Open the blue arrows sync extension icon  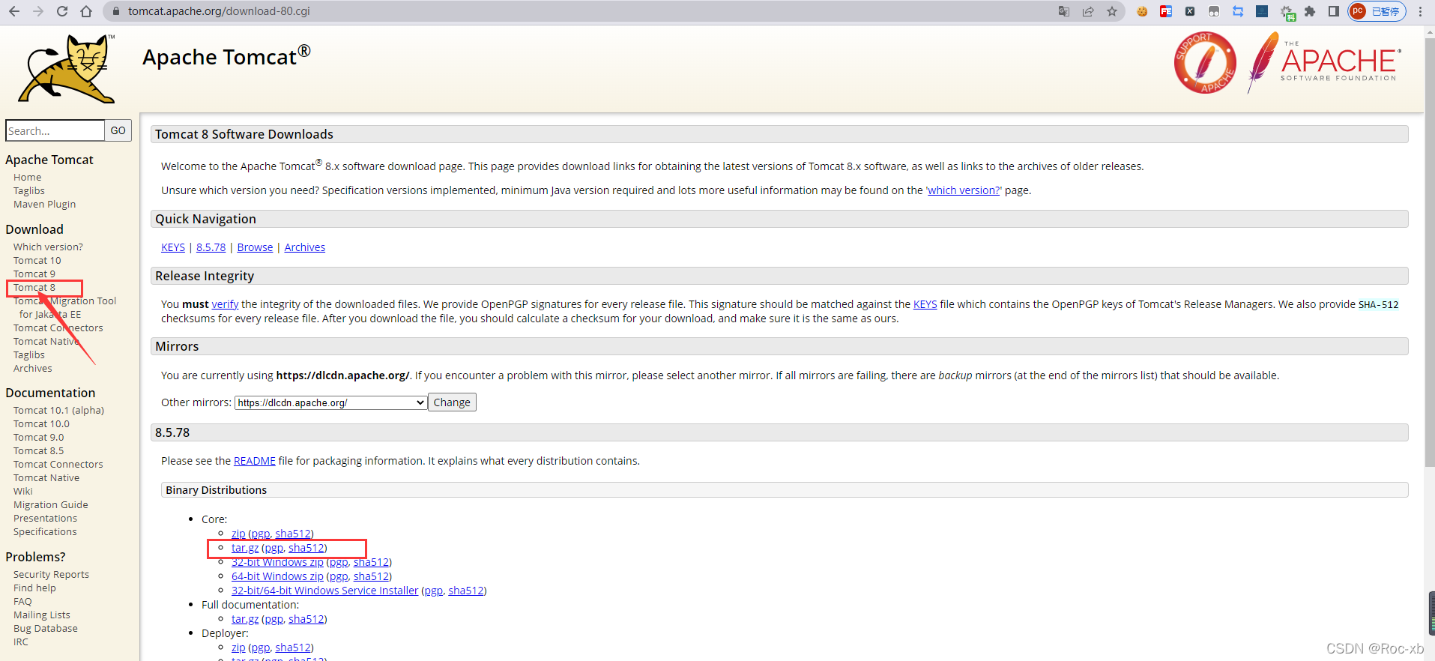[1238, 11]
